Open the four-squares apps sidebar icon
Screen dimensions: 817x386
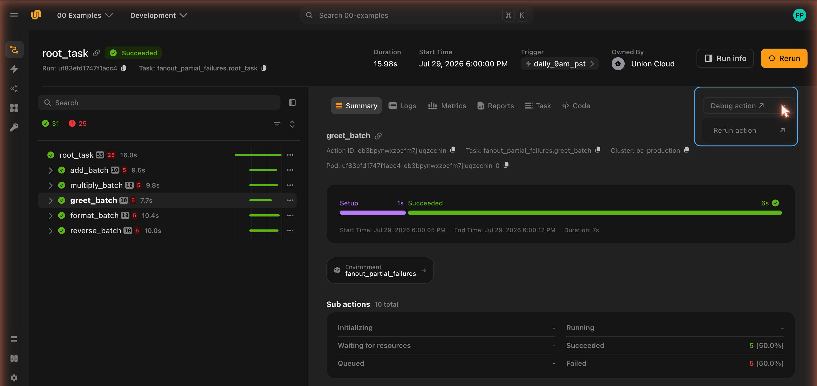14,108
